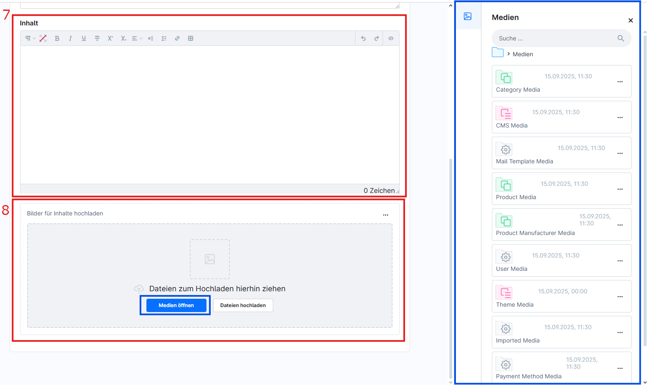The width and height of the screenshot is (647, 385).
Task: Undo the last editor action
Action: coord(363,38)
